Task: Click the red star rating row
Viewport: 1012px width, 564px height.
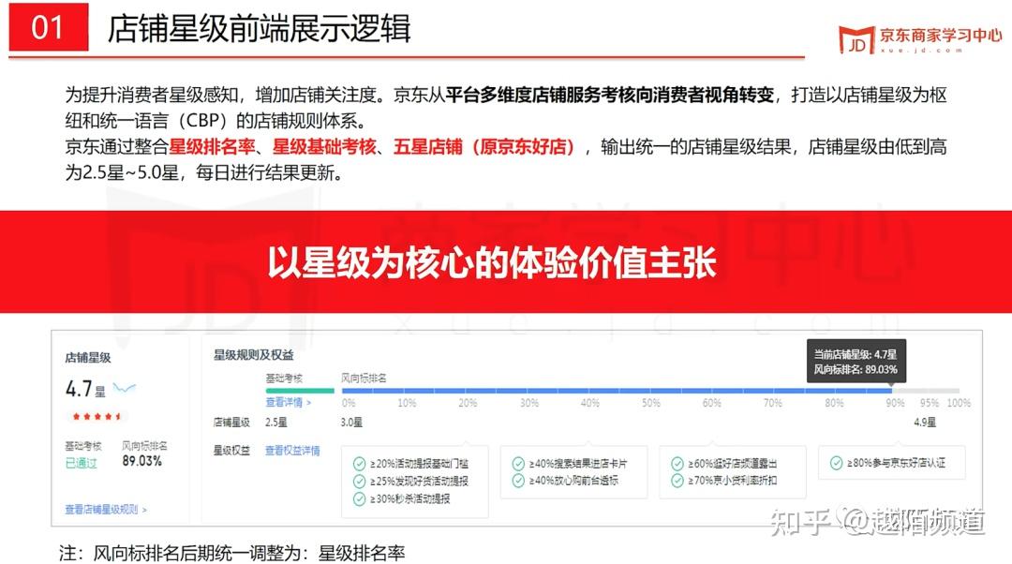Action: (x=97, y=416)
